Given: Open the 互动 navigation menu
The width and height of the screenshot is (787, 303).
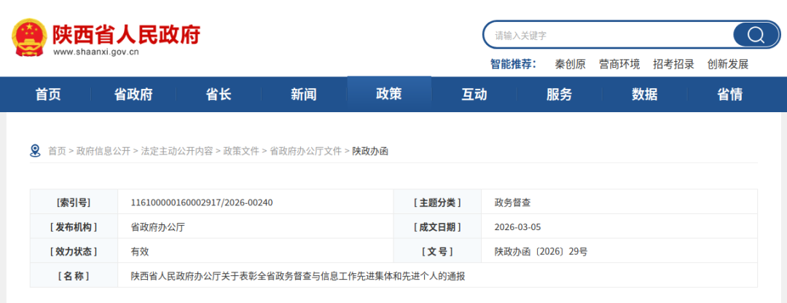Looking at the screenshot, I should 474,94.
